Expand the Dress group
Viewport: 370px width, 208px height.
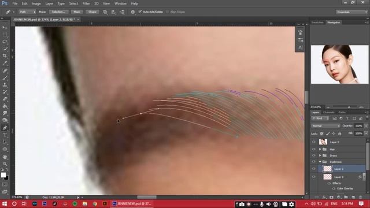tap(320, 155)
